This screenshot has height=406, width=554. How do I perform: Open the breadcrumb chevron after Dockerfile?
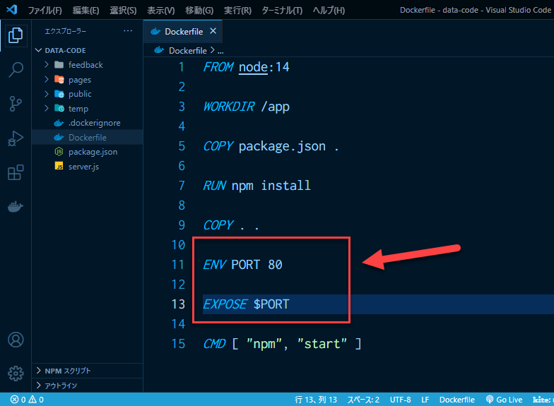pyautogui.click(x=212, y=50)
